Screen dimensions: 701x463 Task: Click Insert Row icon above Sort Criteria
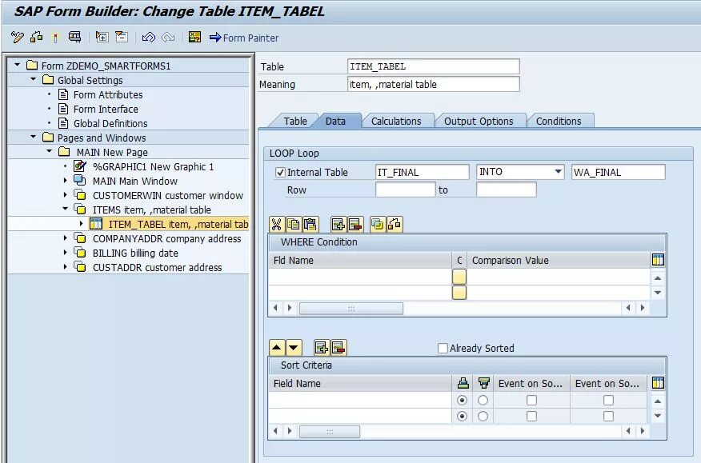click(322, 347)
